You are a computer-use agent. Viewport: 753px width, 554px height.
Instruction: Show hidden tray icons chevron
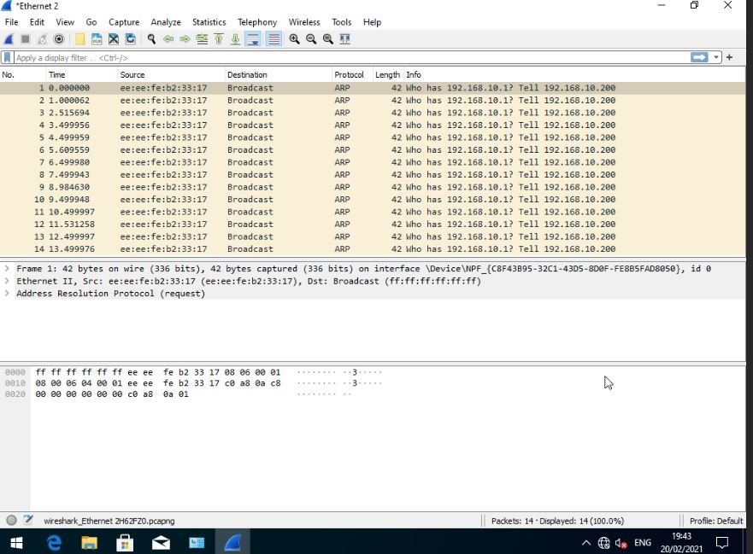[x=585, y=543]
